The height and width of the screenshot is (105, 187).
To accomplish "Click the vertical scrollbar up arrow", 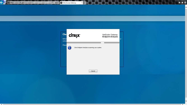I will pos(186,7).
